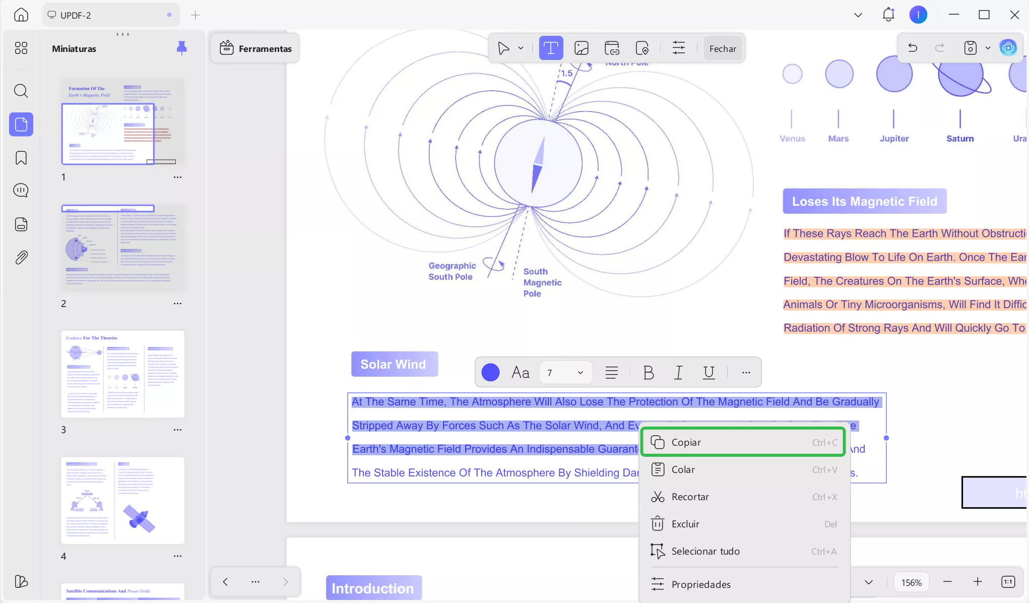This screenshot has width=1029, height=603.
Task: Toggle italic text formatting
Action: click(678, 373)
